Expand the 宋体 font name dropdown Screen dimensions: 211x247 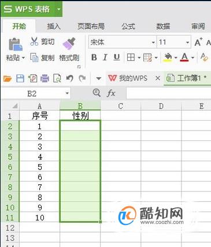point(153,42)
